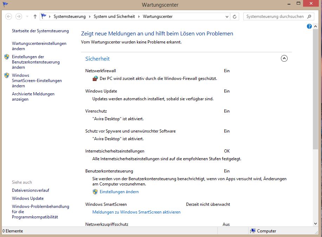This screenshot has height=237, width=322.
Task: Navigate to Systemsteuerung breadcrumb
Action: point(70,16)
